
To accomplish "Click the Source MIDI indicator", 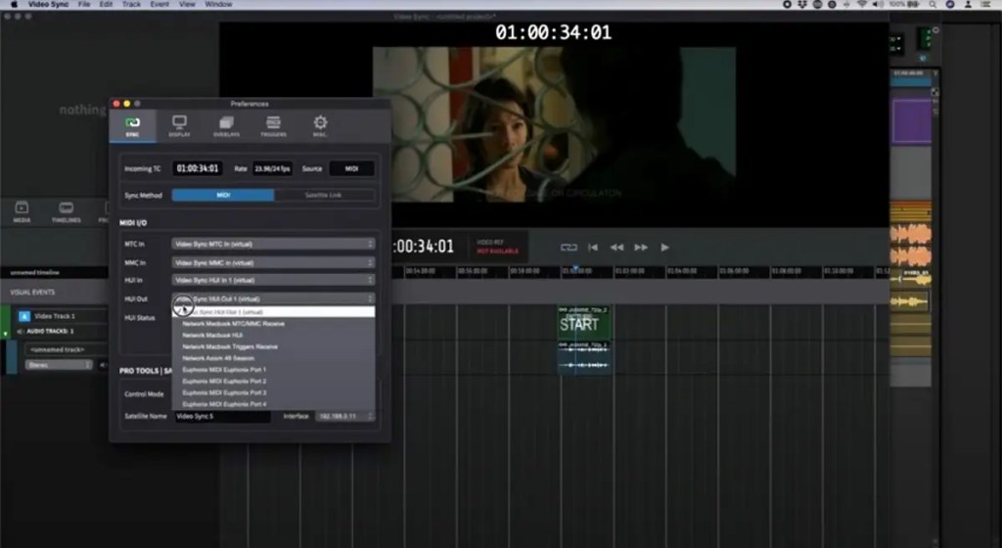I will (x=351, y=168).
